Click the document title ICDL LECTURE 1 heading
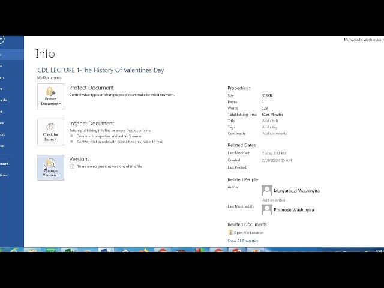Screen dimensions: 384x288 click(x=100, y=70)
